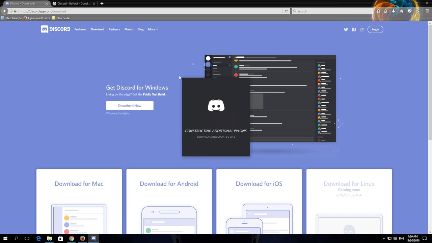The image size is (432, 243).
Task: Click the green padlock site identity icon
Action: 15,11
